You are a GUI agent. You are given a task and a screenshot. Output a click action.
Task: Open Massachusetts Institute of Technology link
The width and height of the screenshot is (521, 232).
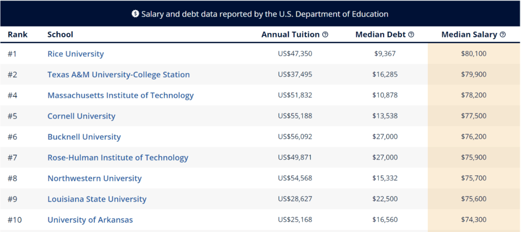(x=121, y=96)
